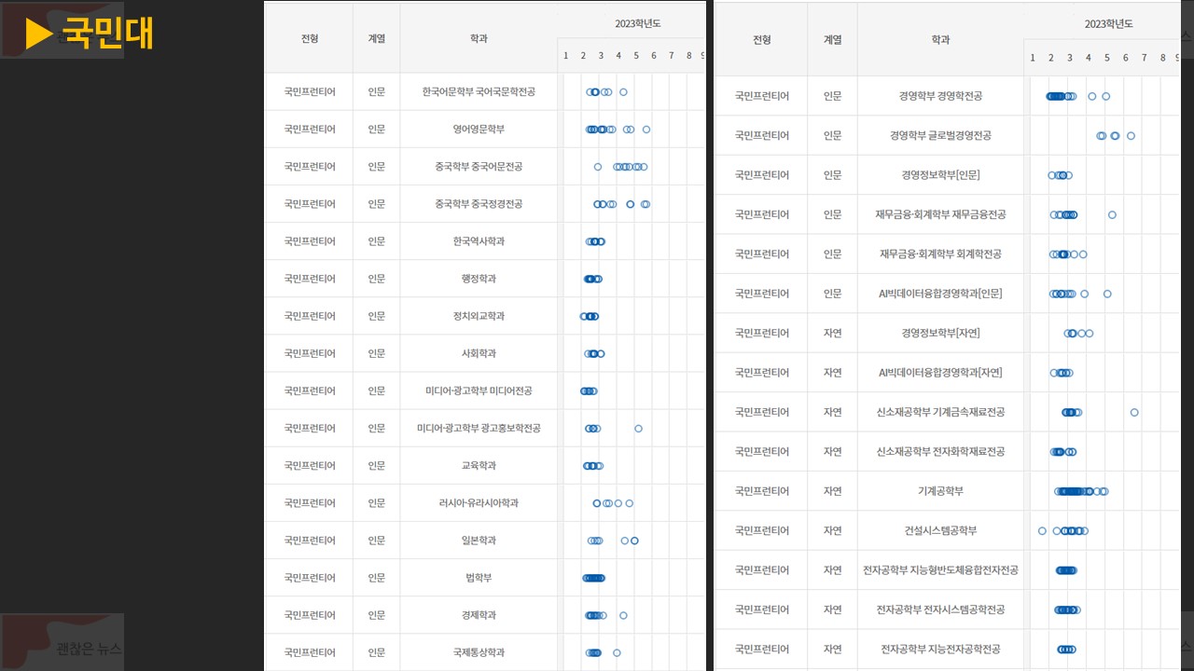Click the outlier data point in 광고홍보학전공 row

[x=638, y=429]
